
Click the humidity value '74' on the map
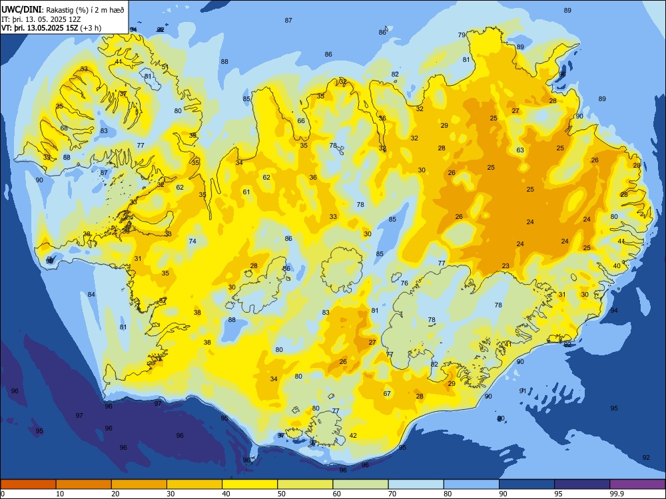192,241
